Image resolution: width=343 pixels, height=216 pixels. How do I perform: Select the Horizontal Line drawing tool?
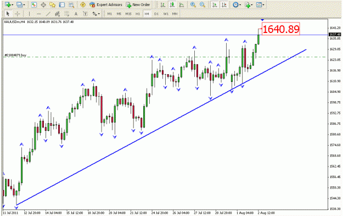pos(39,14)
